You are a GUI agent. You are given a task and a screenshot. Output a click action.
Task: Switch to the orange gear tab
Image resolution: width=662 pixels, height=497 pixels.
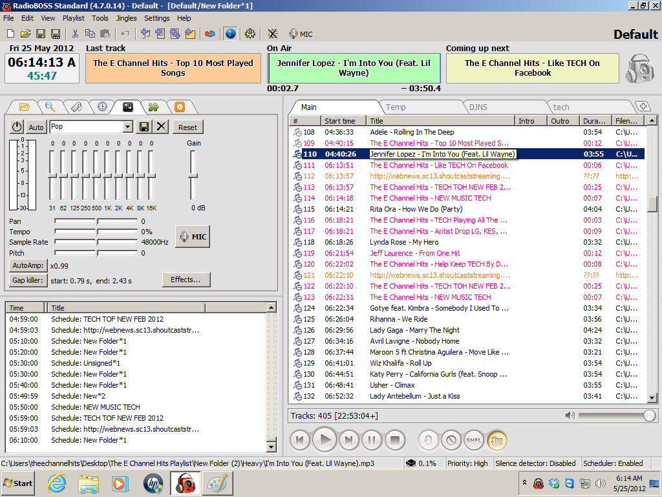pos(180,107)
